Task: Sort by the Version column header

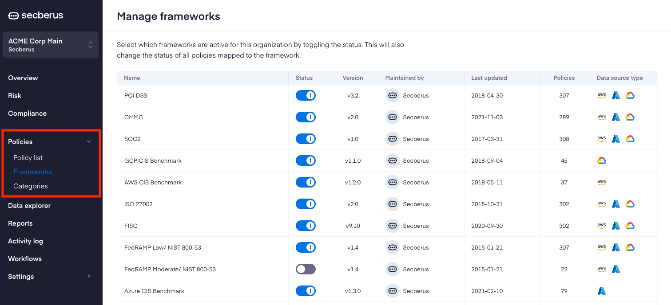Action: click(353, 78)
